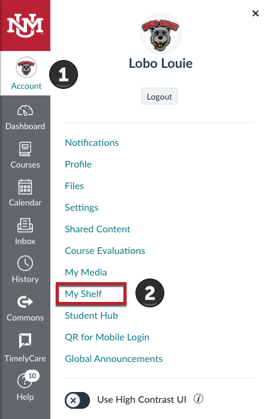The image size is (268, 419).
Task: Open the Shared Content link
Action: pos(98,229)
